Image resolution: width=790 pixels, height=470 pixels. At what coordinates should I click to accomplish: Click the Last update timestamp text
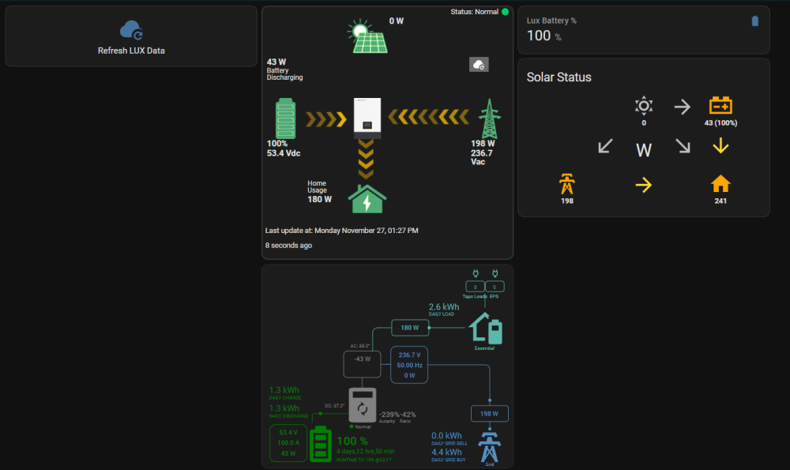[x=341, y=231]
